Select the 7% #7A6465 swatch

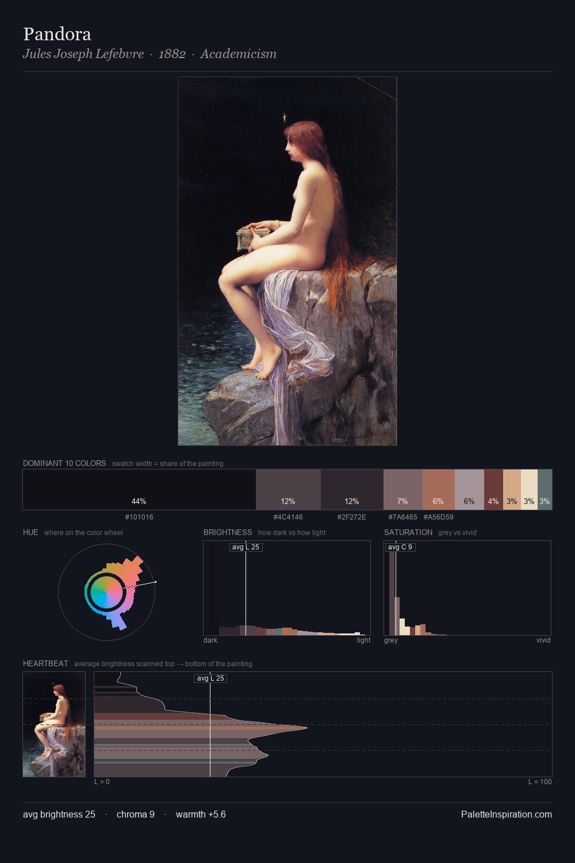(402, 490)
